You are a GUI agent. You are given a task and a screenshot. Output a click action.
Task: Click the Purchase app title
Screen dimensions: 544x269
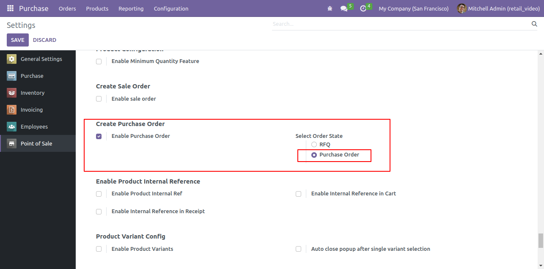click(x=34, y=8)
